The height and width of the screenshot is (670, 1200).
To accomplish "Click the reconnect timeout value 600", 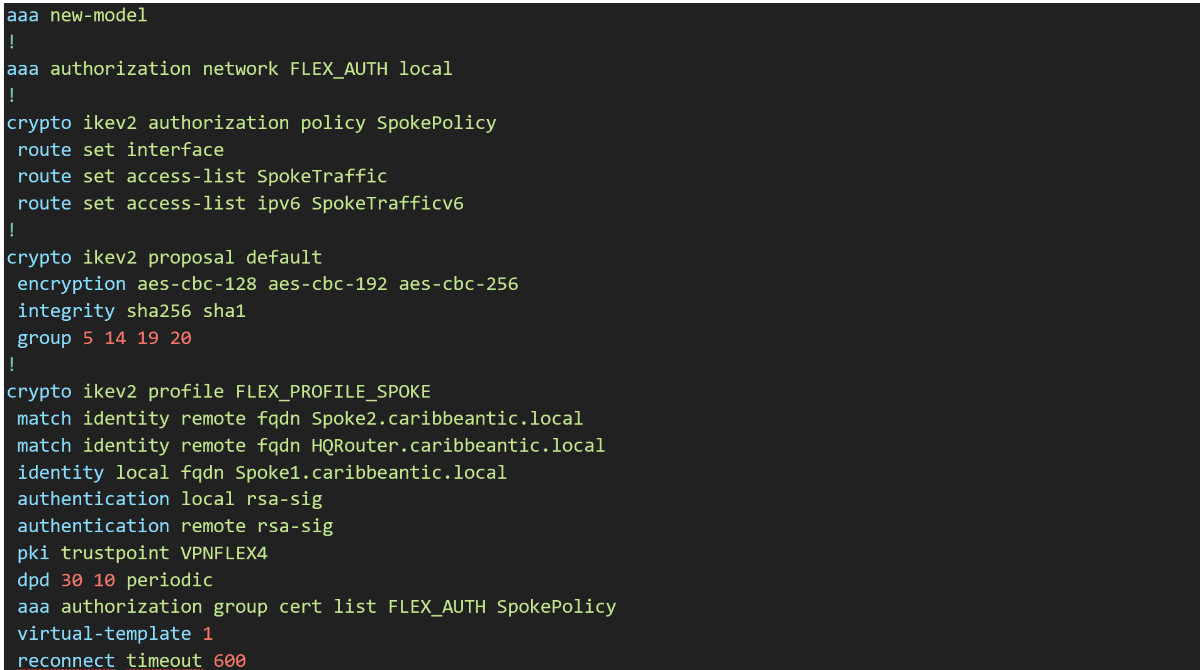I will click(230, 661).
